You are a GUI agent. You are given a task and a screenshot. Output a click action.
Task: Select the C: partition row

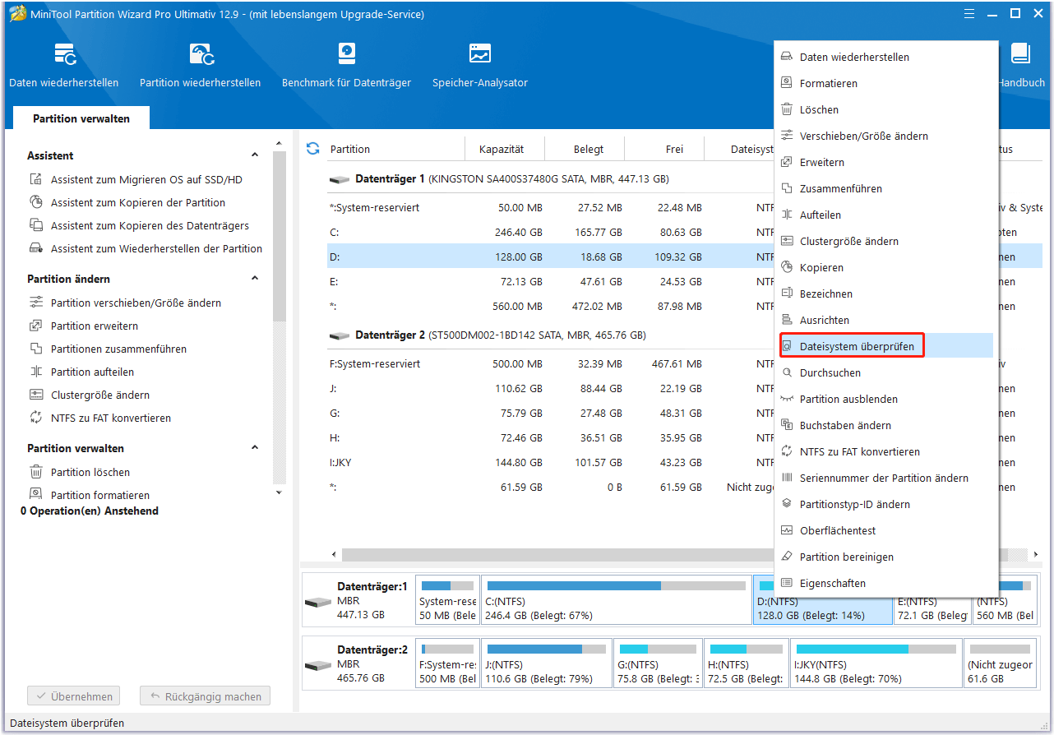(551, 232)
